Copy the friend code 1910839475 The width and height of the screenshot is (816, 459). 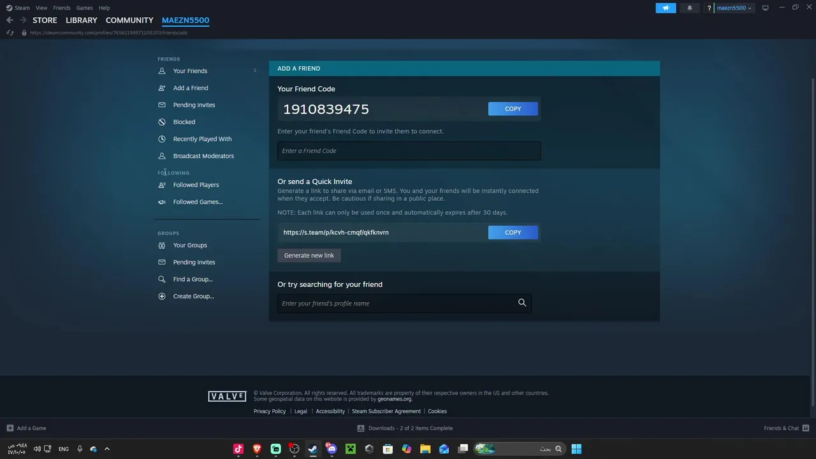tap(513, 109)
